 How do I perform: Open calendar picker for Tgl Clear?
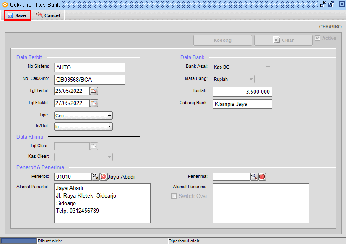[x=94, y=146]
